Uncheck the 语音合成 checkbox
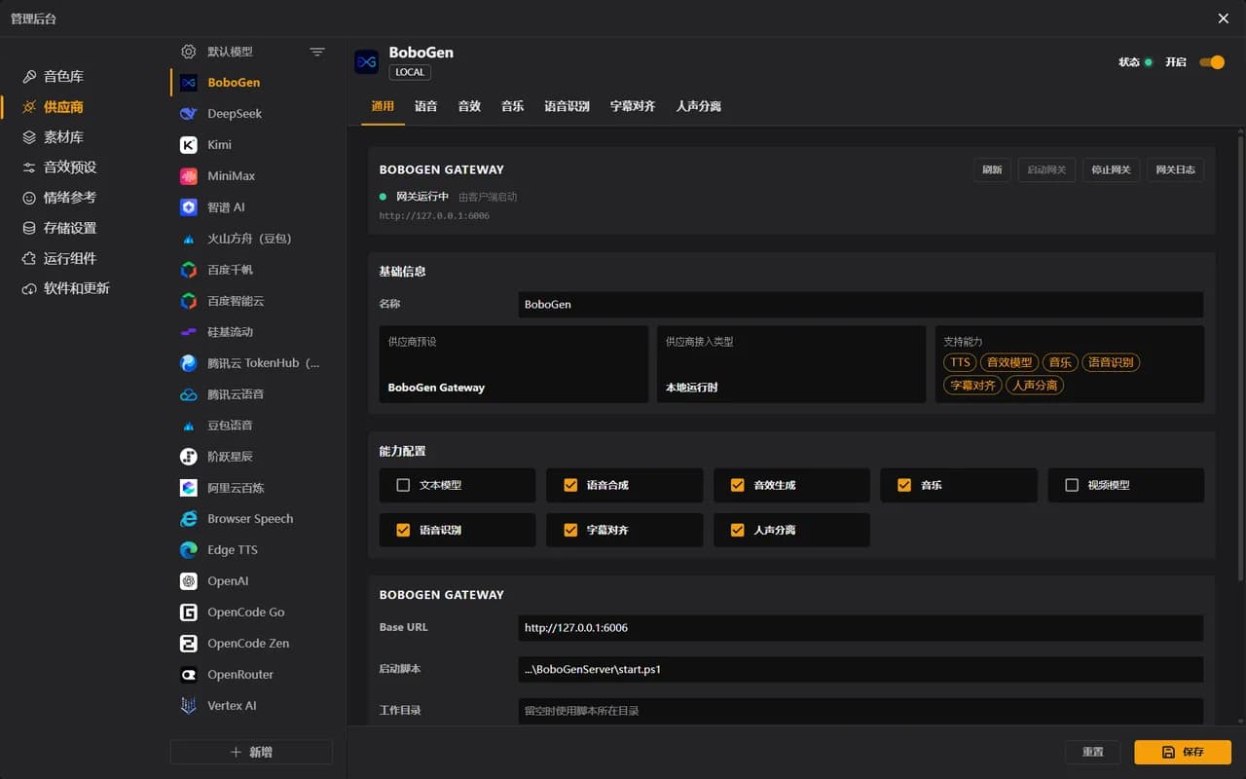Image resolution: width=1246 pixels, height=779 pixels. (570, 485)
